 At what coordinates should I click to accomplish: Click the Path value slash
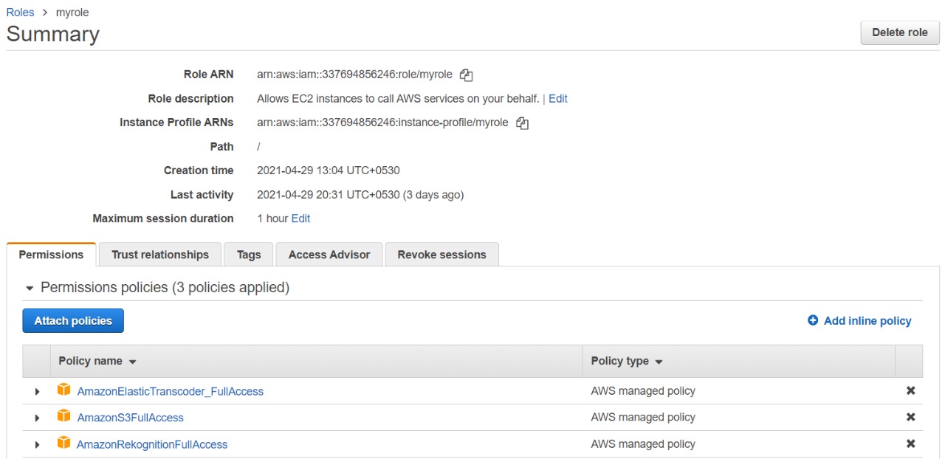tap(258, 146)
